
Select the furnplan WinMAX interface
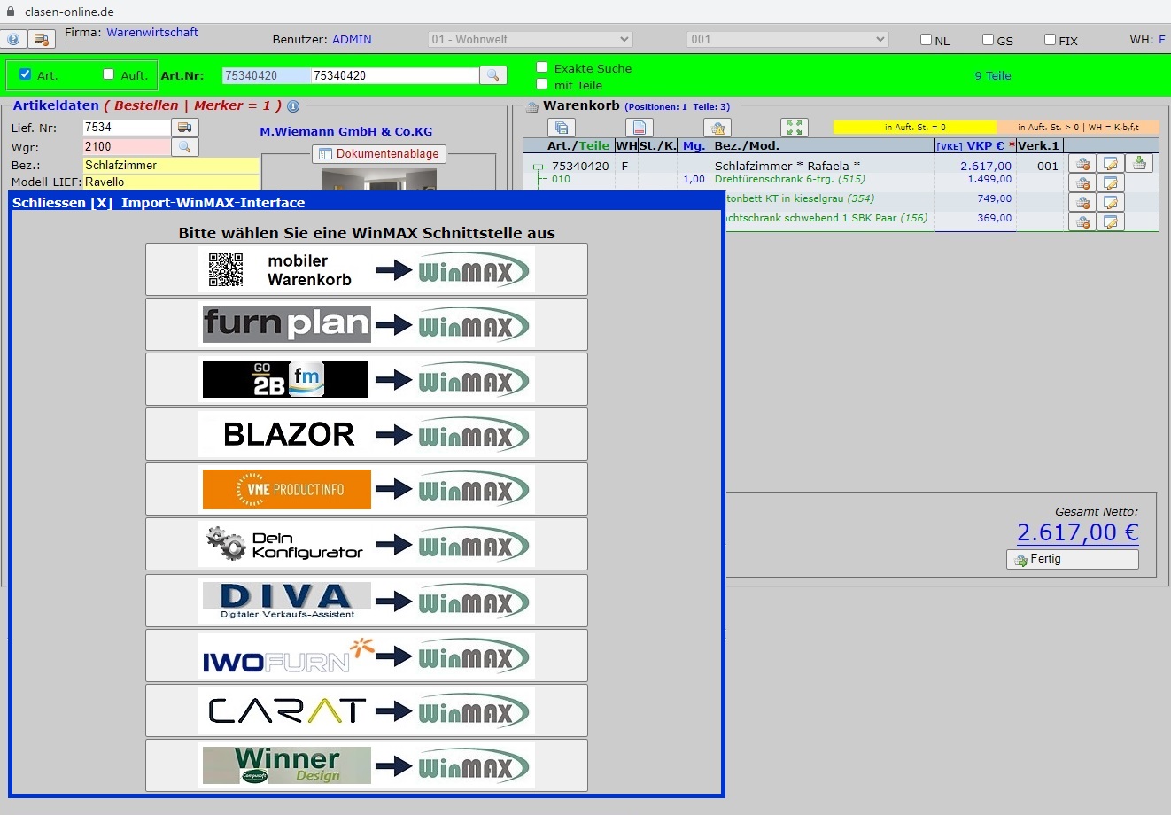(367, 324)
